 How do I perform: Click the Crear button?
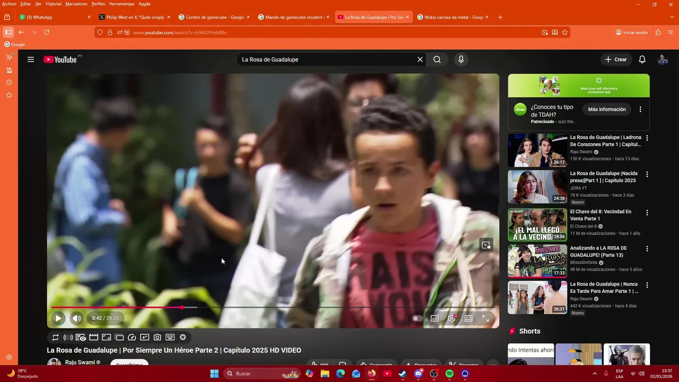click(x=616, y=59)
